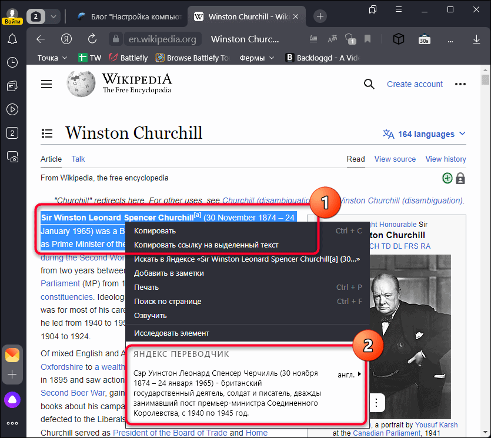Go back to previous page

[x=41, y=39]
